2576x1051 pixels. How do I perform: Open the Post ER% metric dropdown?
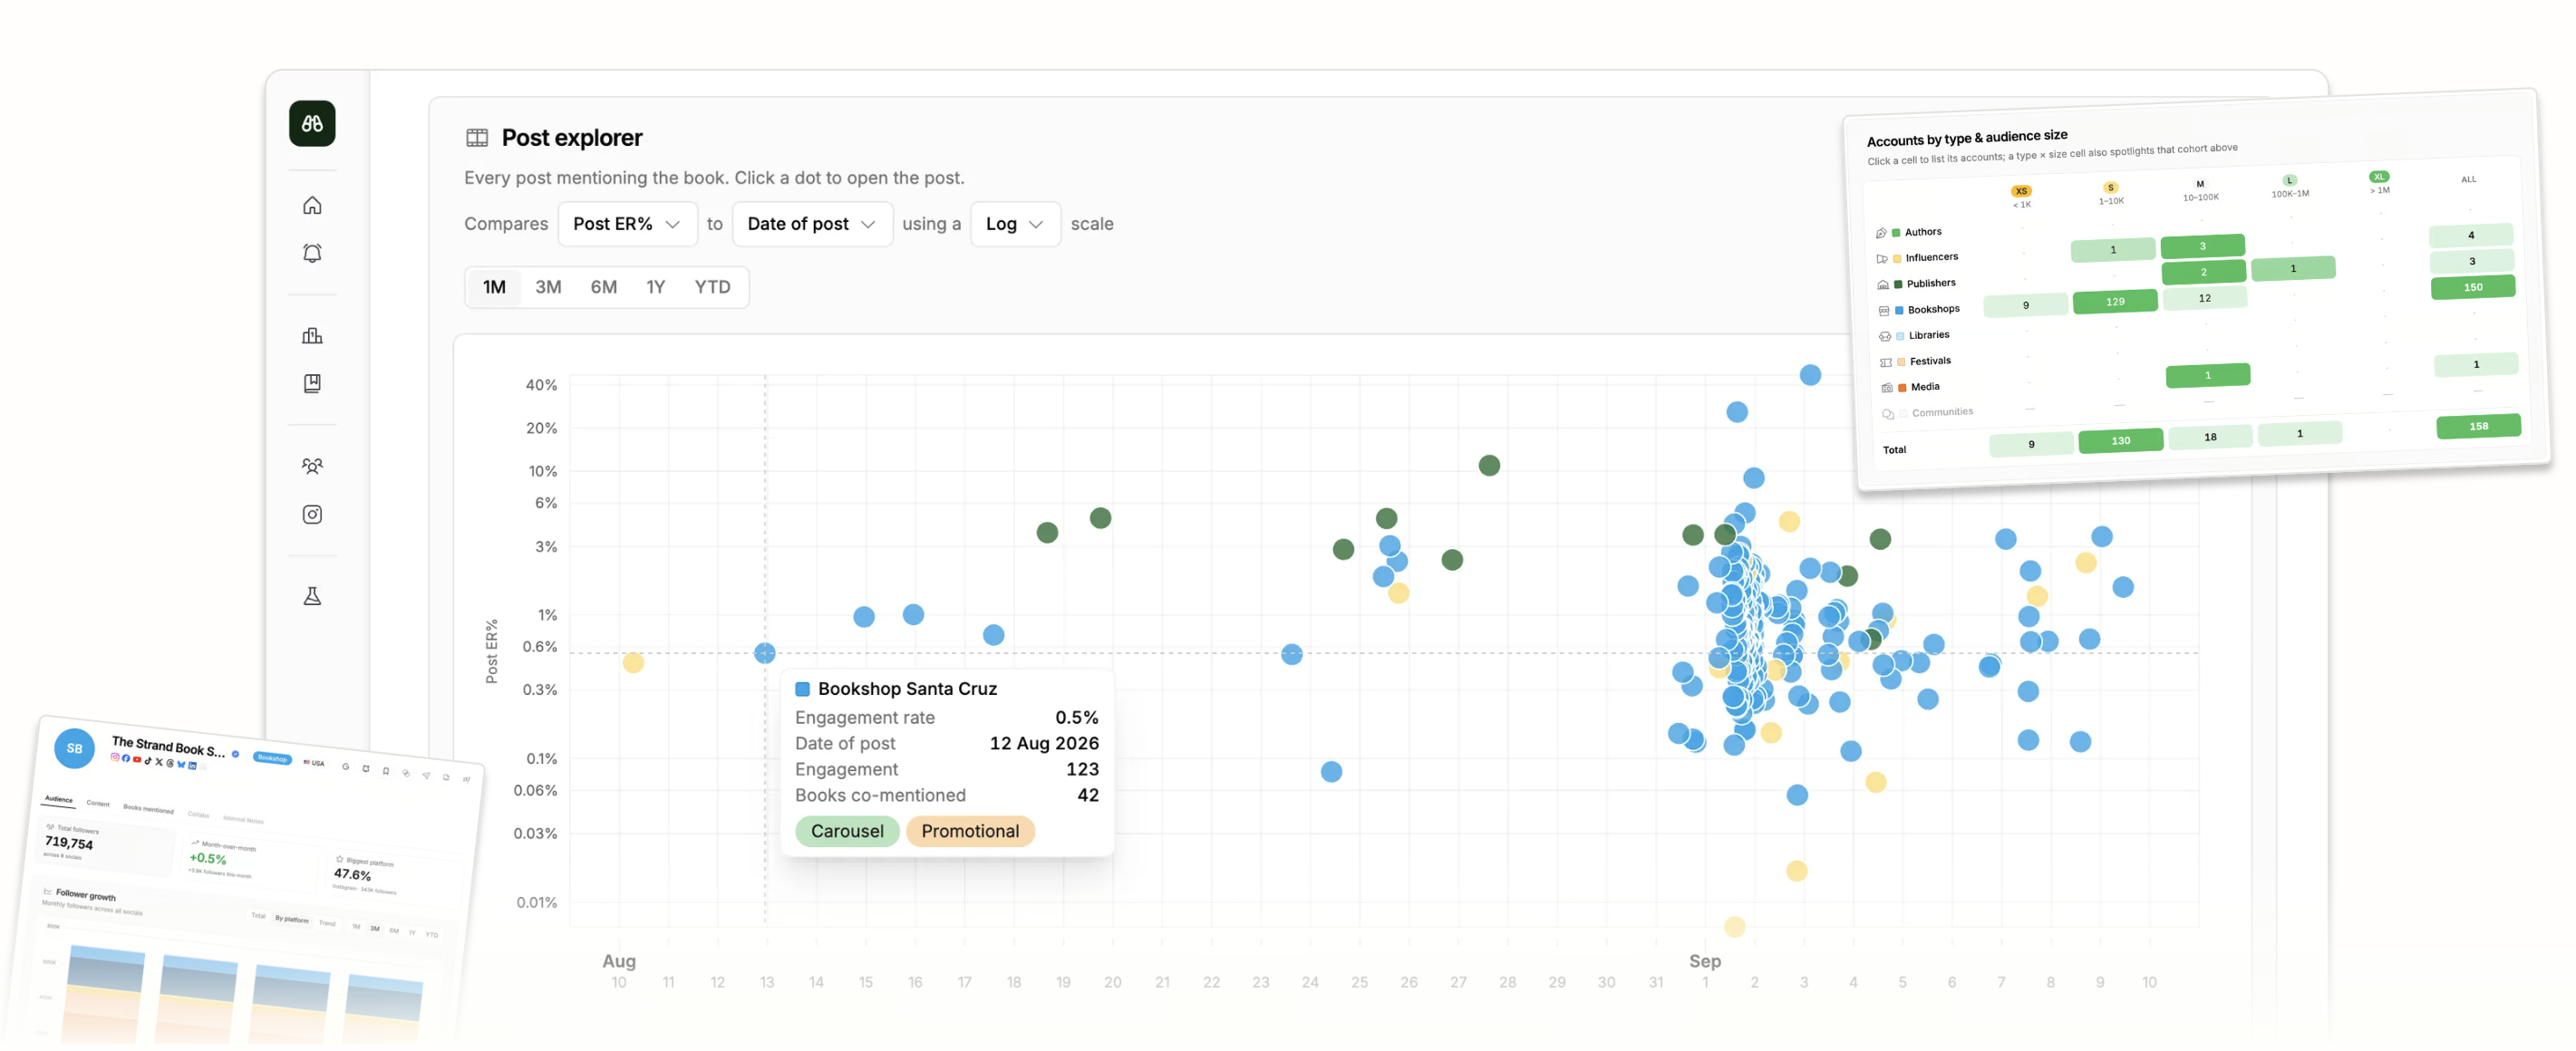point(627,224)
